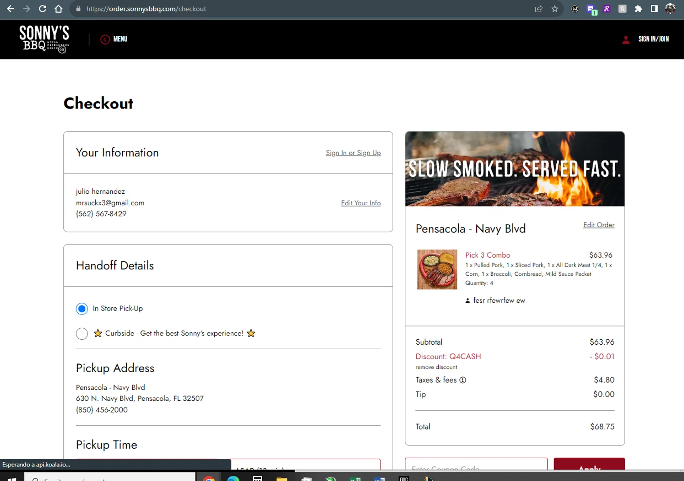This screenshot has width=684, height=481.
Task: Click the Curbside option label text
Action: (x=174, y=333)
